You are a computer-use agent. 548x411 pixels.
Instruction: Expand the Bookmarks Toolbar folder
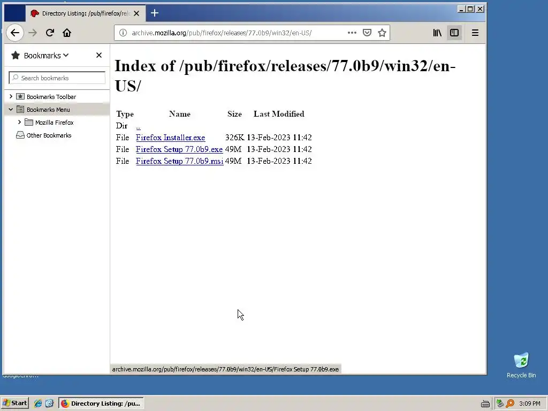[11, 96]
